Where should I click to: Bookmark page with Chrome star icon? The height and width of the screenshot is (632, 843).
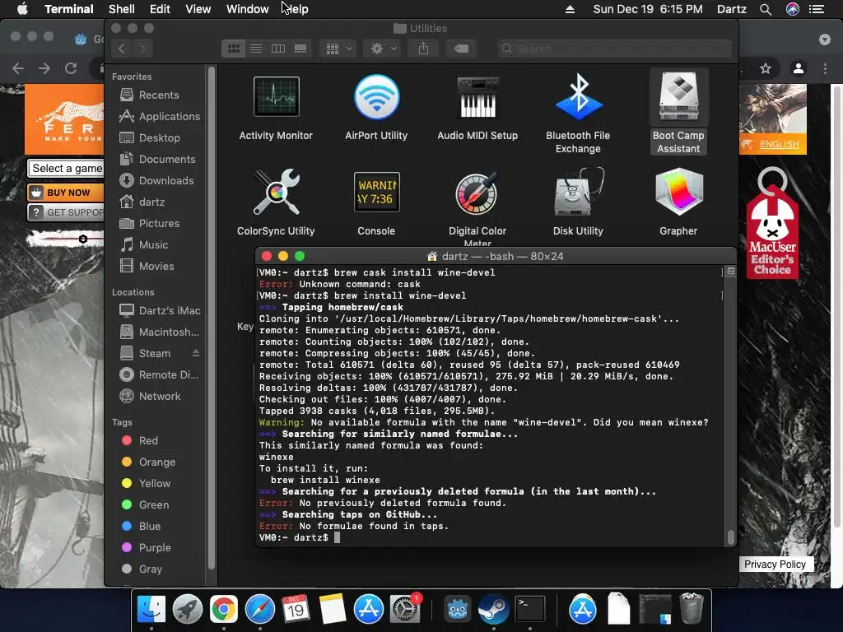pyautogui.click(x=766, y=68)
